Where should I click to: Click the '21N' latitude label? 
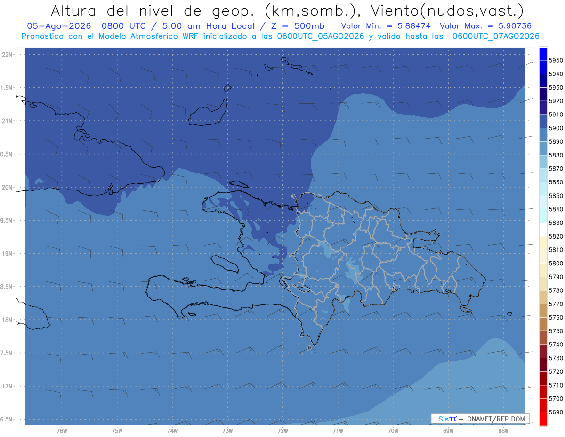point(8,121)
